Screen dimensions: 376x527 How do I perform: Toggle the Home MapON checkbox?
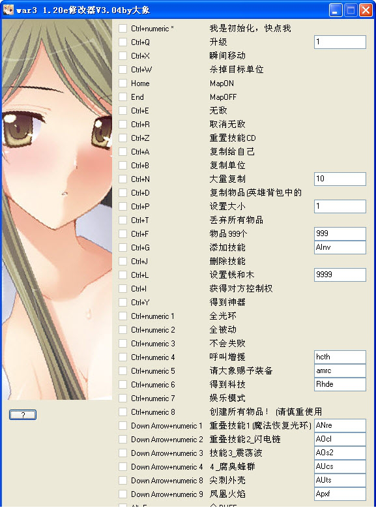click(x=123, y=83)
